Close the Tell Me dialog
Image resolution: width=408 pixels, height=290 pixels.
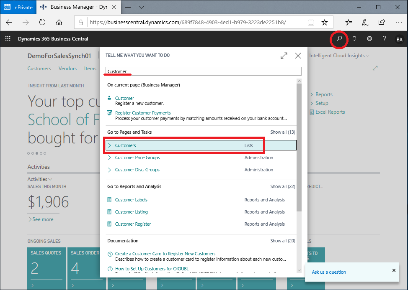(x=298, y=56)
